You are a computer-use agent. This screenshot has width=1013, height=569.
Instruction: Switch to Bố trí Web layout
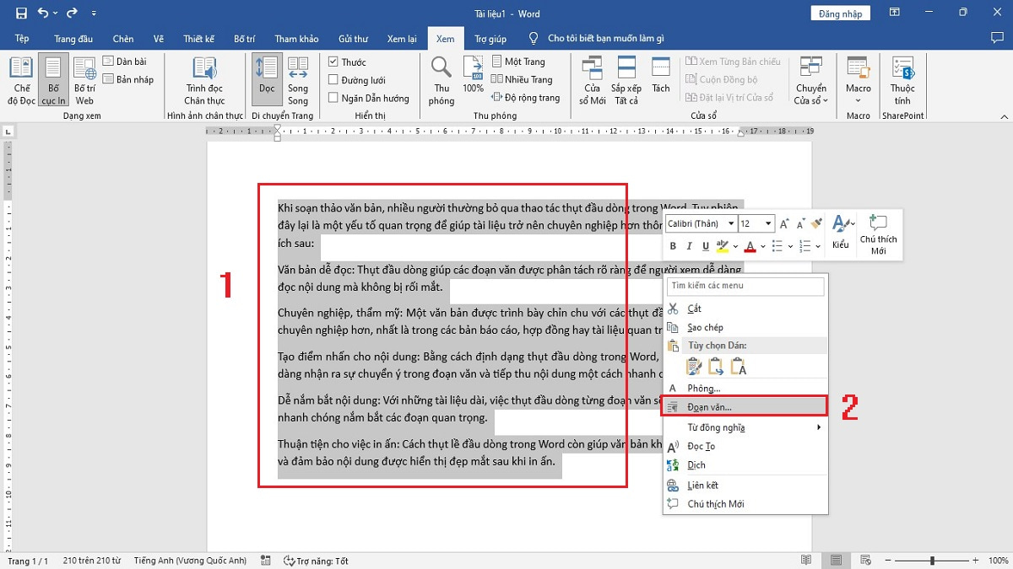[x=84, y=81]
